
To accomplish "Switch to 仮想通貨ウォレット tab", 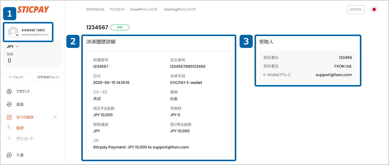I will [48, 77].
